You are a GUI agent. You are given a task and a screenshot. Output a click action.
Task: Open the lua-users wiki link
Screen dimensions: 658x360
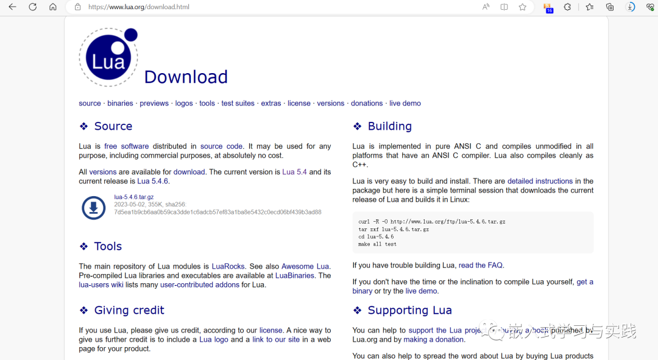(x=101, y=284)
